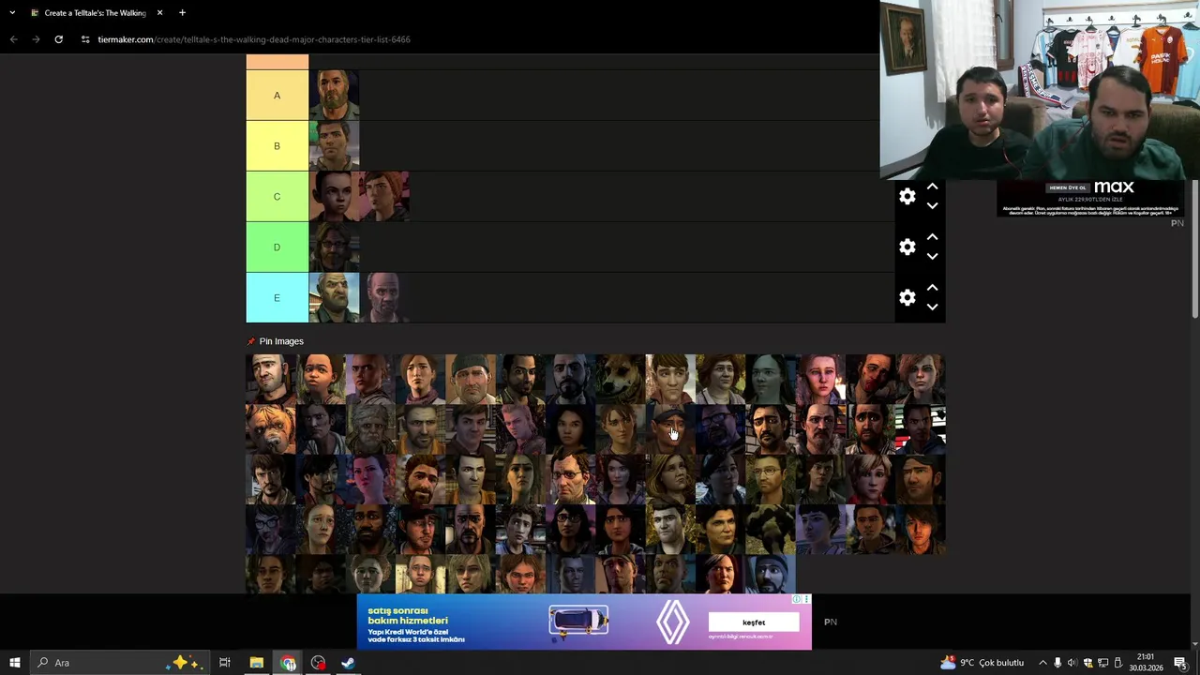Click the red circular taskbar app icon

coord(318,663)
